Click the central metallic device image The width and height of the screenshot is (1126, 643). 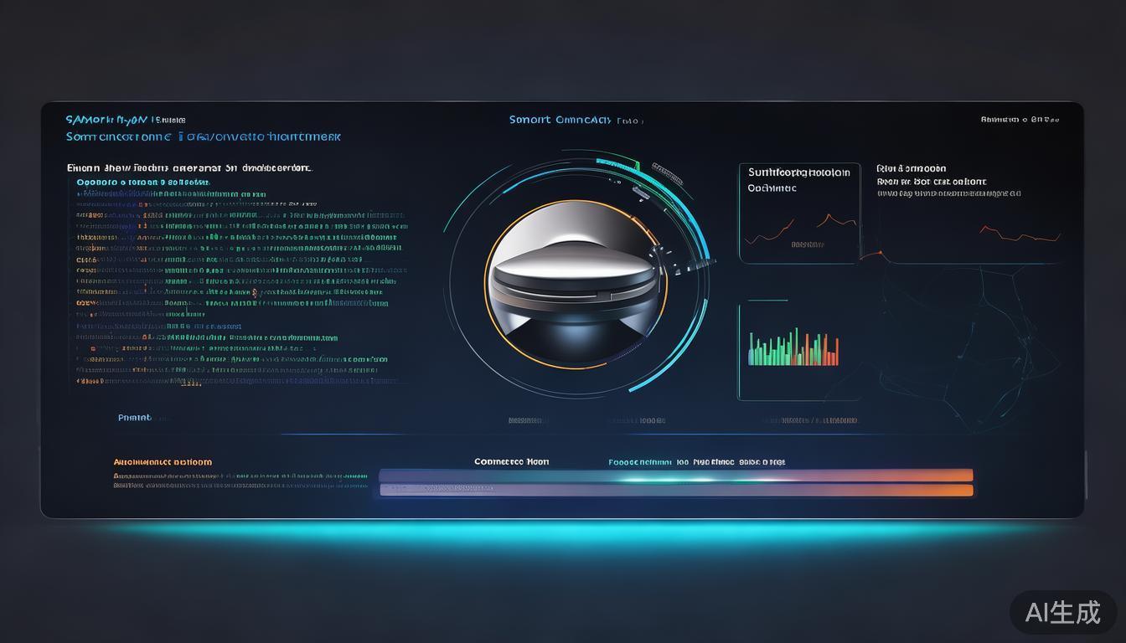[576, 285]
